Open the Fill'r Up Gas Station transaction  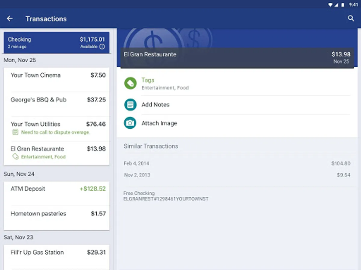coord(57,257)
